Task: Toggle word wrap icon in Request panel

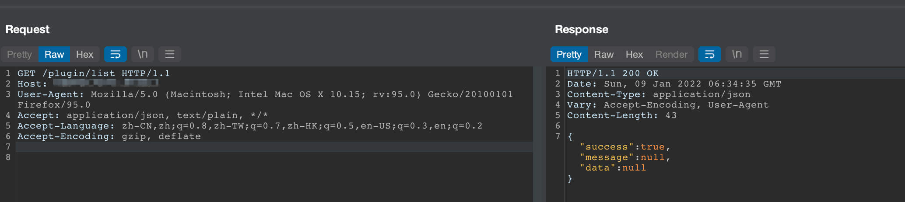Action: coord(115,54)
